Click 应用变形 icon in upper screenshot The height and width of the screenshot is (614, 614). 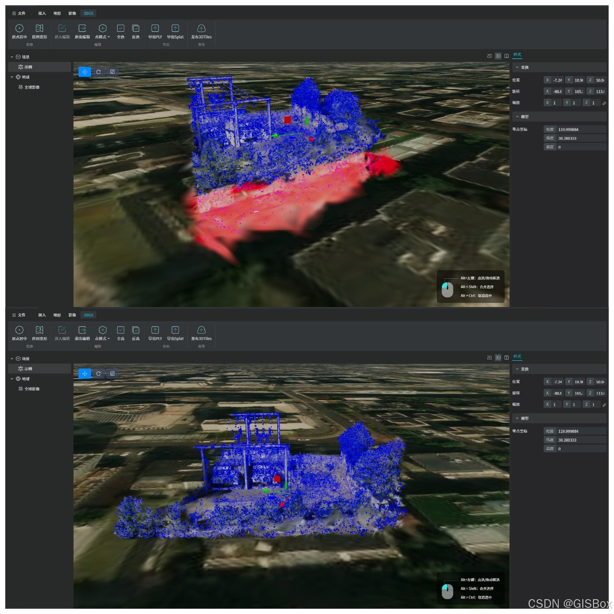pyautogui.click(x=39, y=28)
